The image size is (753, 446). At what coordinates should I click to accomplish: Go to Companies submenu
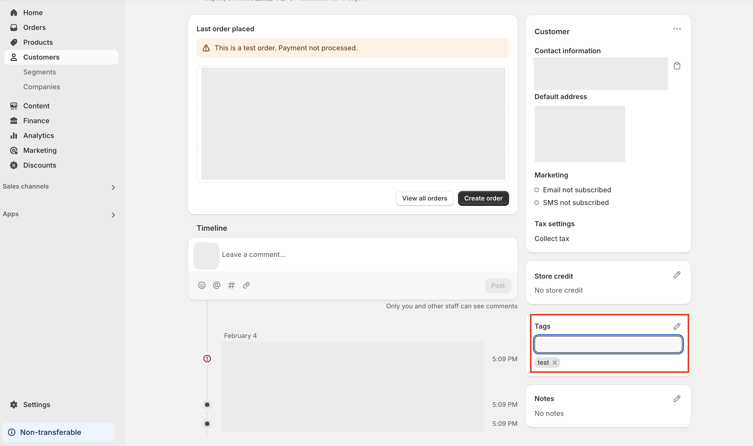(42, 87)
